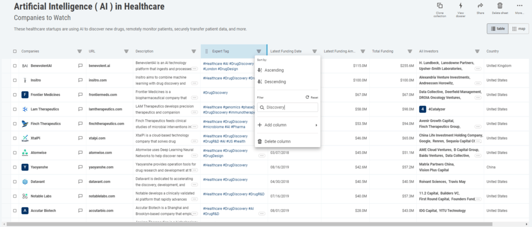Click the 4Catalyzer investor logo
The width and height of the screenshot is (532, 227).
tap(422, 109)
